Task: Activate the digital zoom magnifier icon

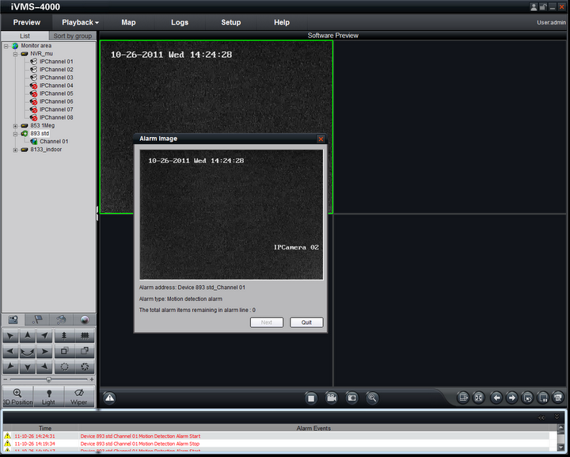Action: tap(372, 398)
